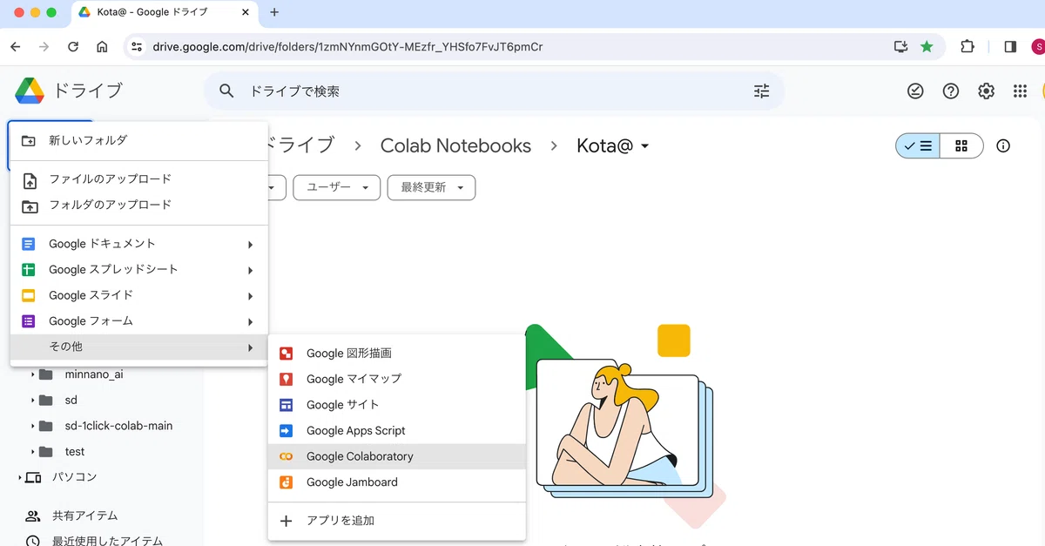Click the Google Drawings icon

pyautogui.click(x=286, y=354)
